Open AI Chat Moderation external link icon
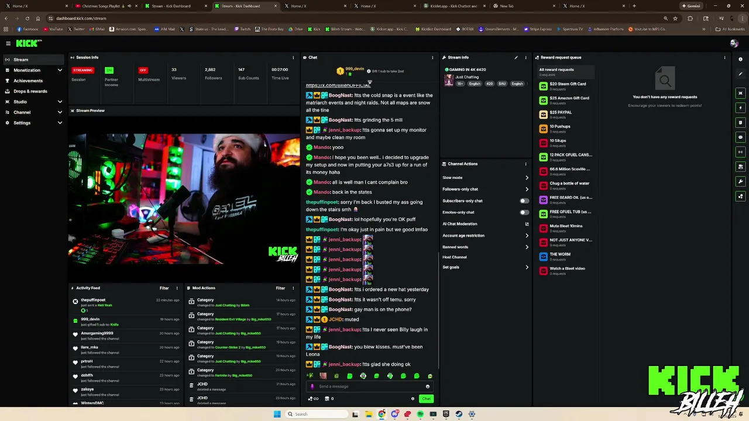Viewport: 749px width, 421px height. coord(527,224)
